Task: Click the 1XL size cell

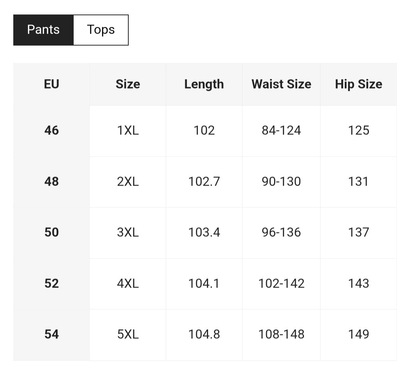Action: click(128, 130)
